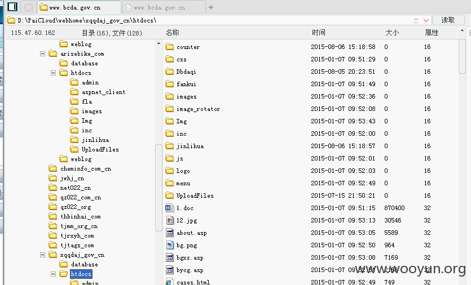Select jinlihua folder name in file list
Viewport: 471px width, 285px height.
point(190,146)
